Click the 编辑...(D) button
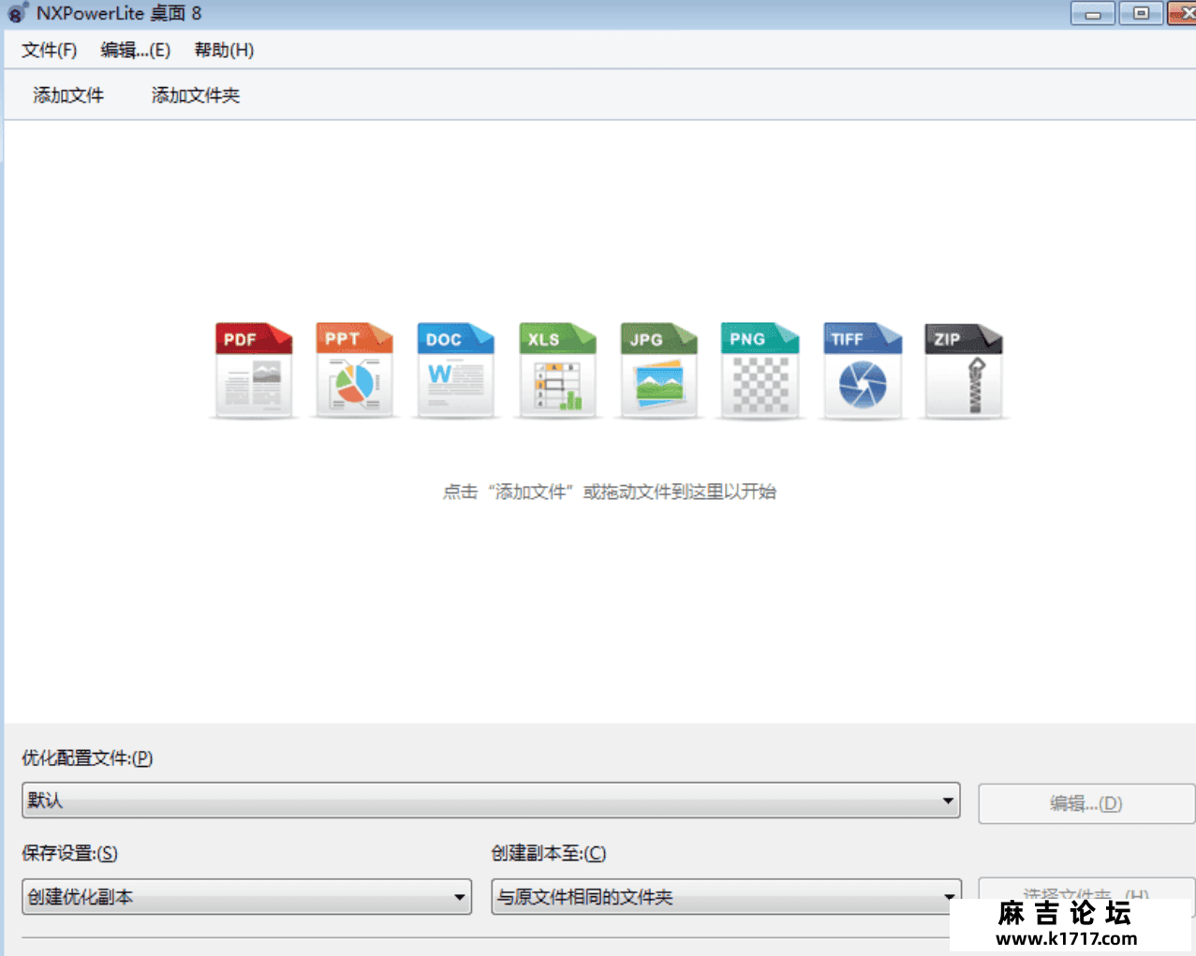Image resolution: width=1196 pixels, height=956 pixels. [x=1086, y=803]
